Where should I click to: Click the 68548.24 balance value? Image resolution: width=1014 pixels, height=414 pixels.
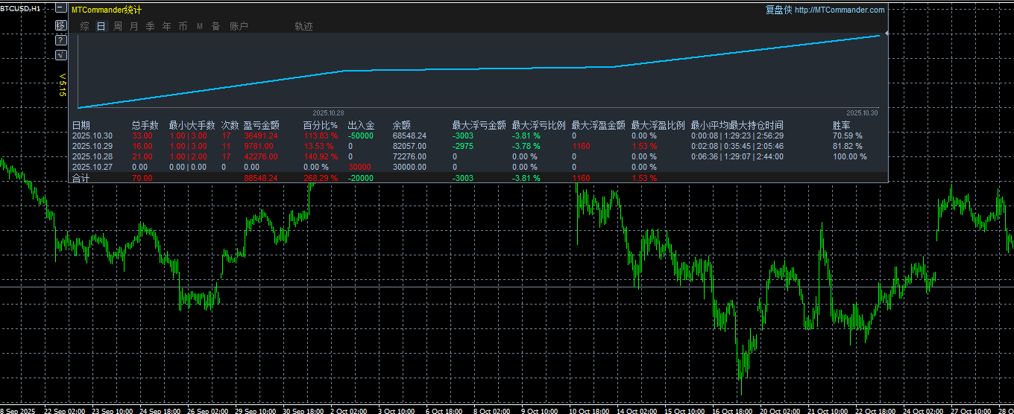pos(410,136)
